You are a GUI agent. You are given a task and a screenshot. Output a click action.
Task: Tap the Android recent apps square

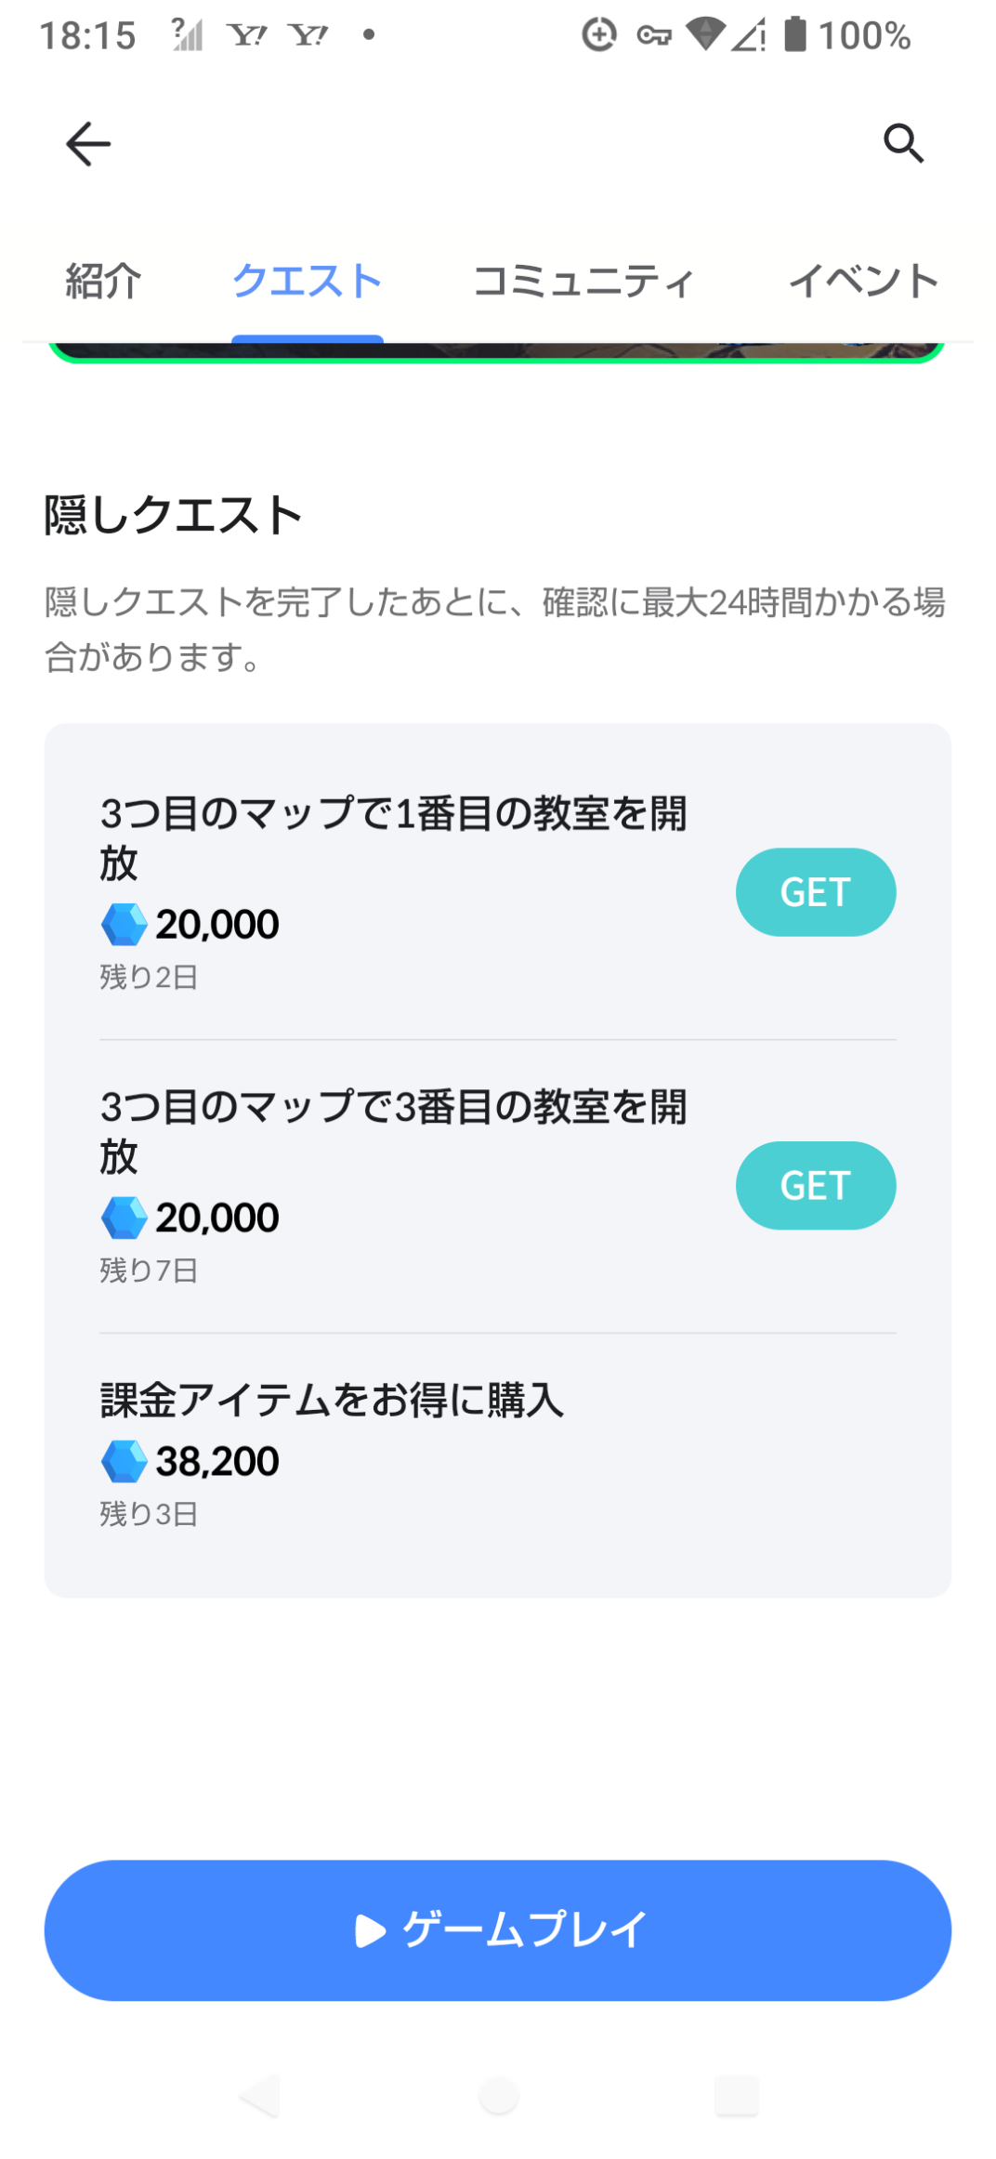[x=737, y=2096]
